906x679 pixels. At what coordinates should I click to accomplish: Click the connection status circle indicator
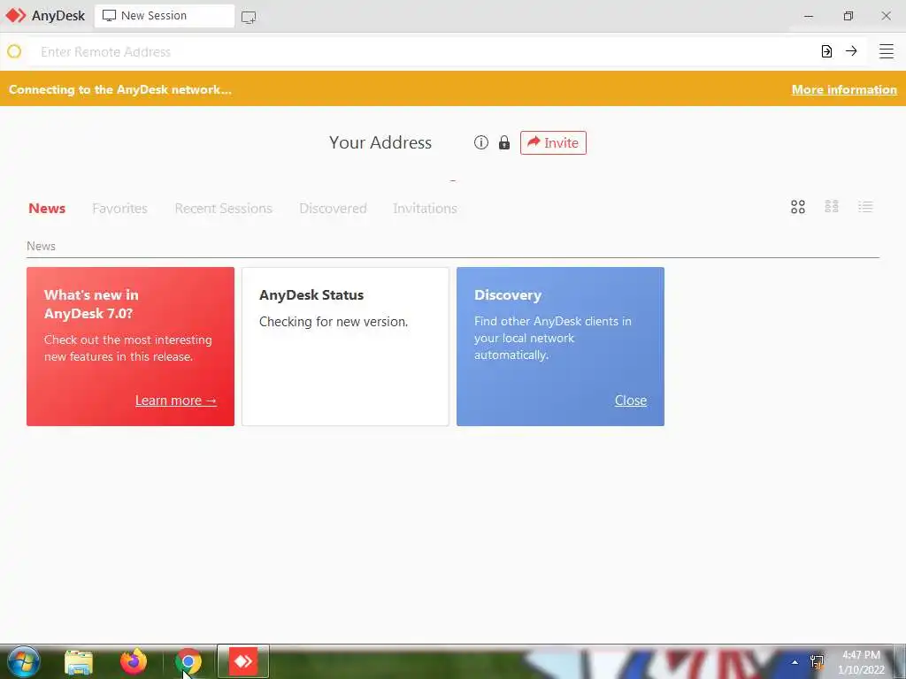pyautogui.click(x=14, y=51)
